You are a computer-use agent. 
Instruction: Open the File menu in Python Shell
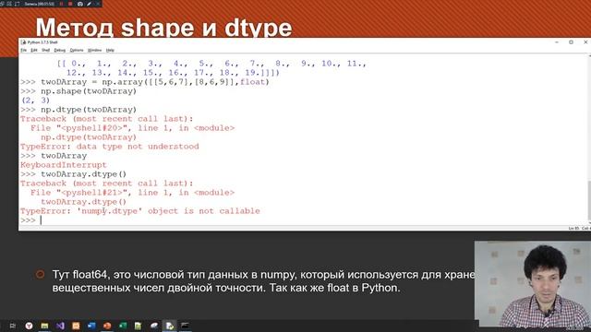[x=23, y=50]
